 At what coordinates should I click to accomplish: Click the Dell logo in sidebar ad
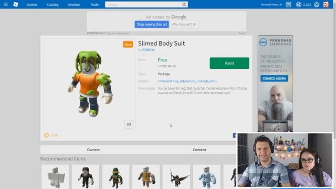point(263,42)
